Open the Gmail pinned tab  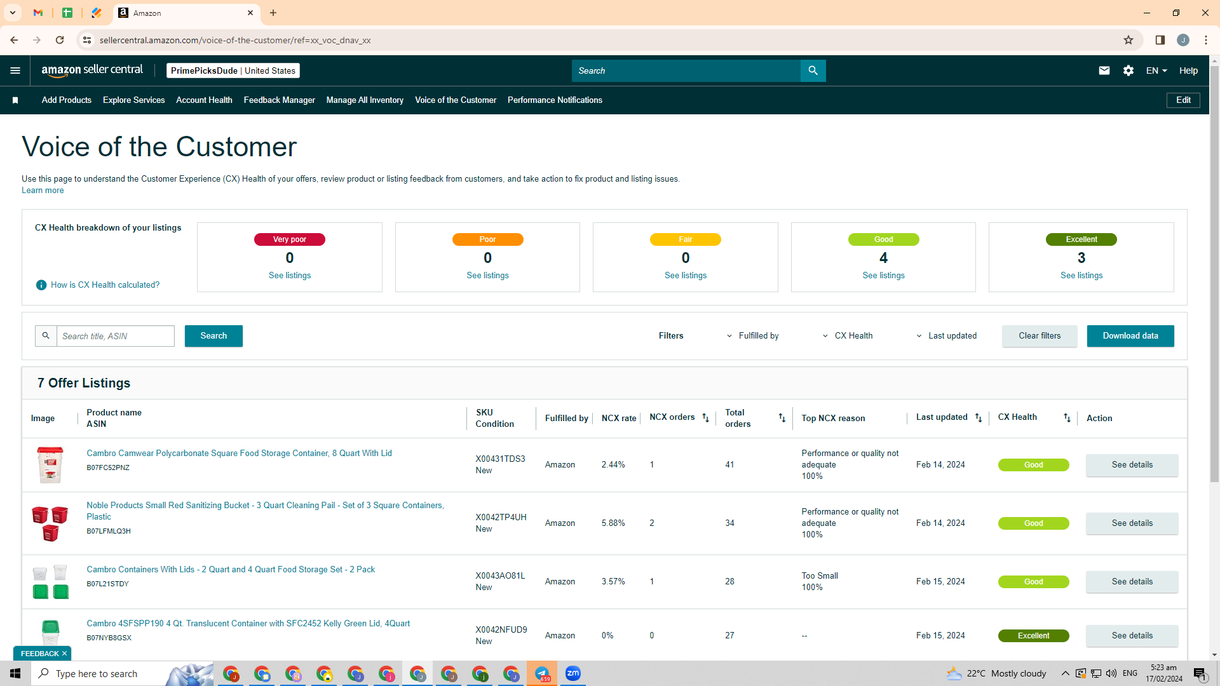point(38,13)
